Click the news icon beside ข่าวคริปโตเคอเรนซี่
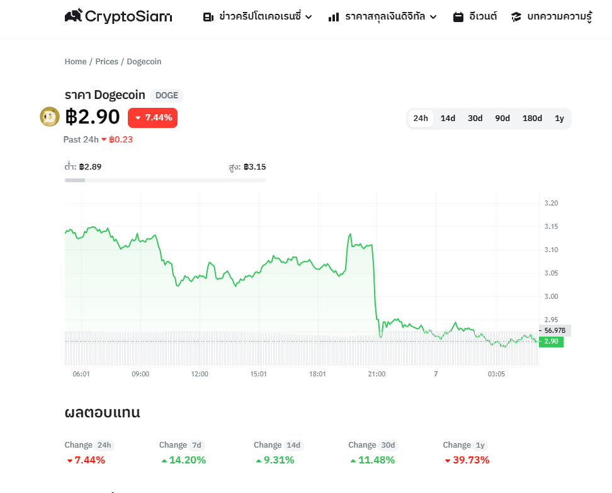 (208, 17)
